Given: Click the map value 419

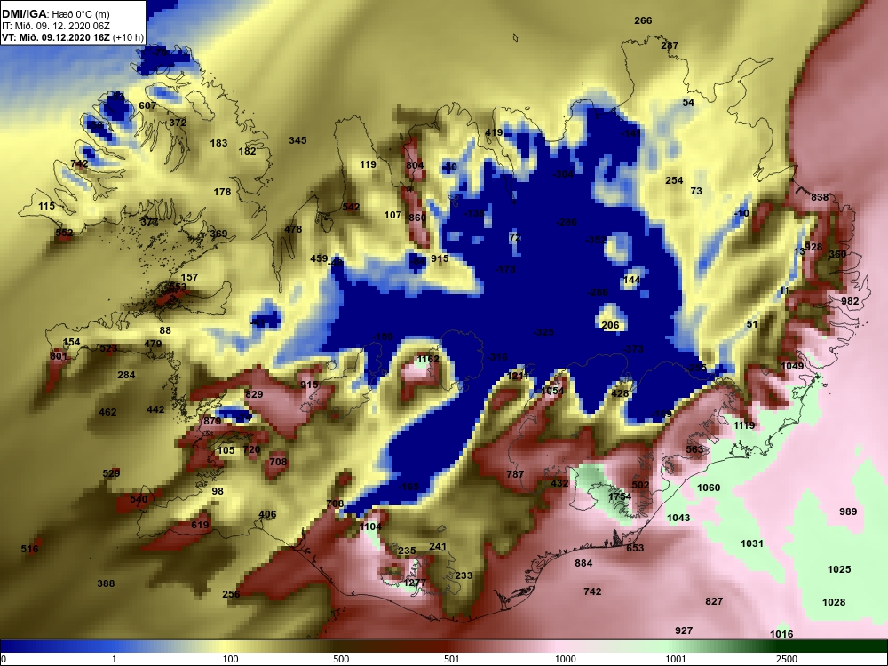Looking at the screenshot, I should coord(494,133).
